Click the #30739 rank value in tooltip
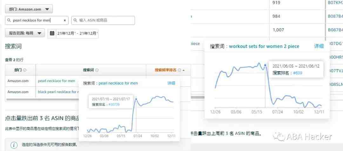This screenshot has height=151, width=343. (114, 104)
